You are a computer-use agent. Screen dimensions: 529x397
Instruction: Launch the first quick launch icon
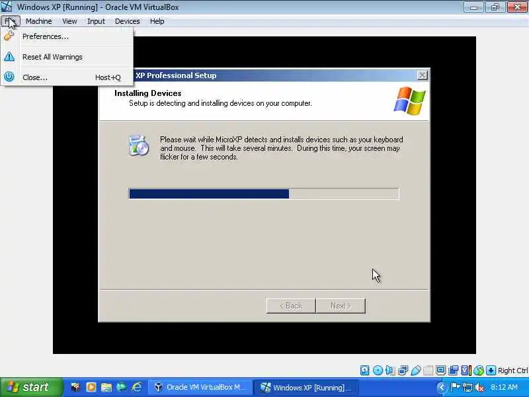click(75, 387)
